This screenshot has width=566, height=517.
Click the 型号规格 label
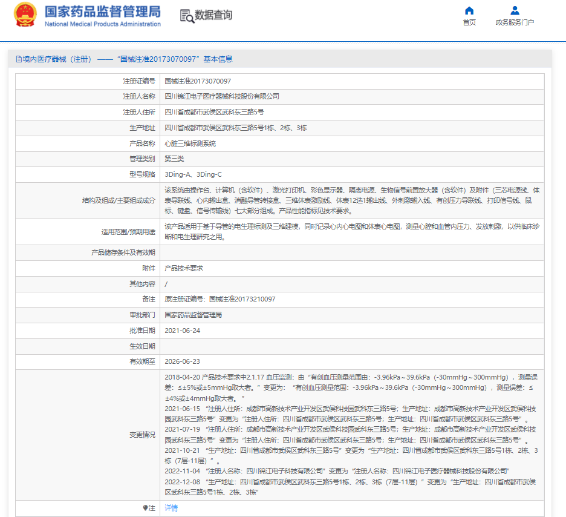[x=142, y=174]
